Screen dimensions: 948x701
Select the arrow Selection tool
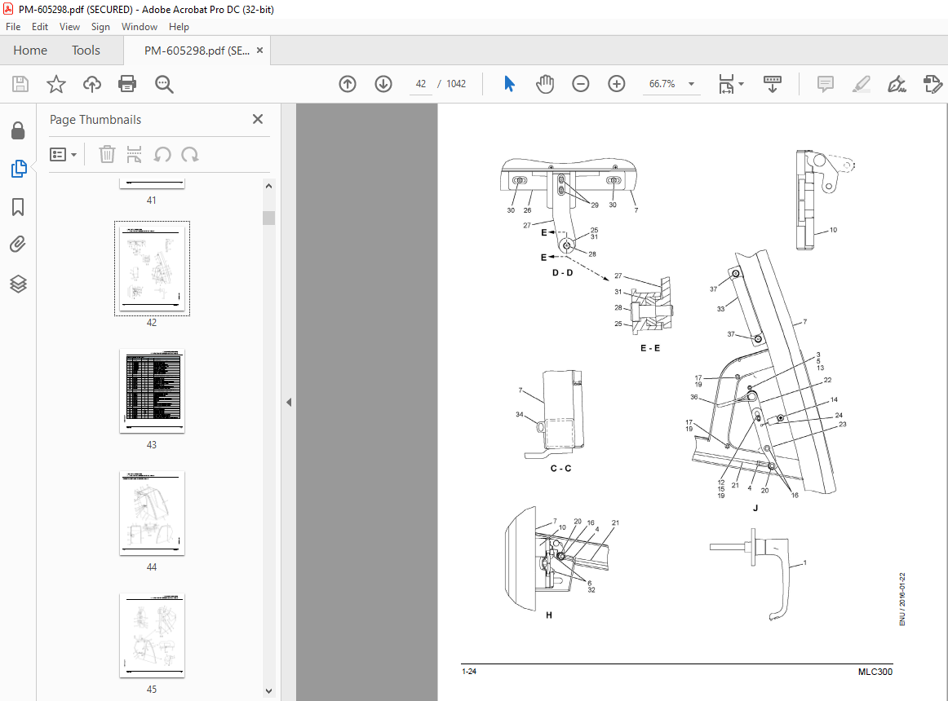point(509,84)
